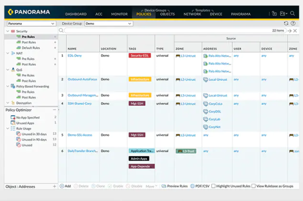This screenshot has width=303, height=201.
Task: Click the Unused Apps icon
Action: click(13, 123)
